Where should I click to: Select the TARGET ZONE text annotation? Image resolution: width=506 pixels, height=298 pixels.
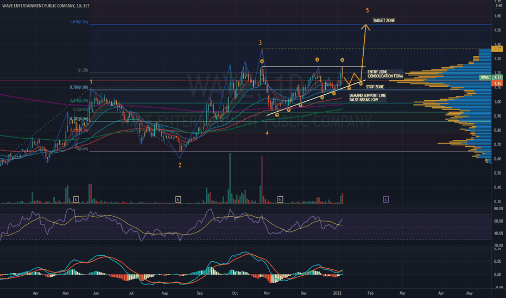384,20
